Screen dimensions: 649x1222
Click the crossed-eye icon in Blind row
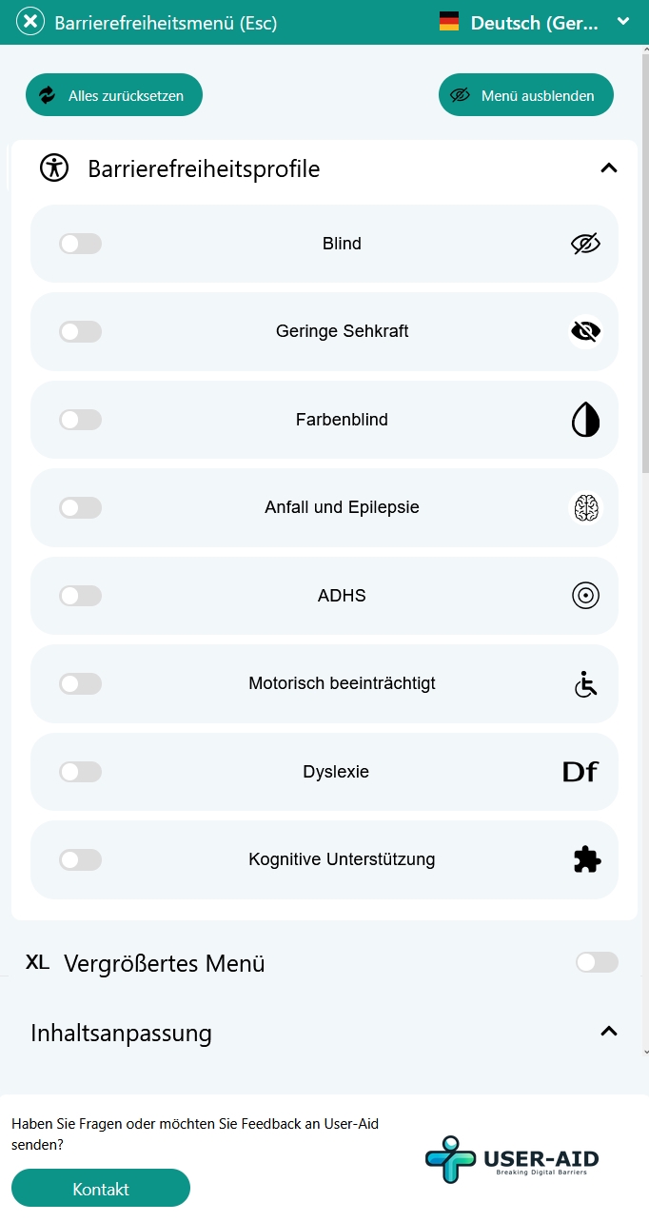point(586,244)
